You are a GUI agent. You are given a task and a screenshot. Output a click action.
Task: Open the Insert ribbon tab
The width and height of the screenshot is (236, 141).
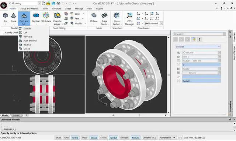click(45, 8)
